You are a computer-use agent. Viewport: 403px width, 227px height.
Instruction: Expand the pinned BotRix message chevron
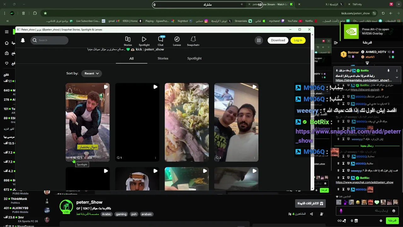[x=397, y=77]
